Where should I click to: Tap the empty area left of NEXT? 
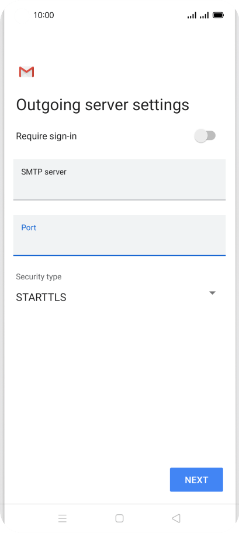tap(85, 480)
